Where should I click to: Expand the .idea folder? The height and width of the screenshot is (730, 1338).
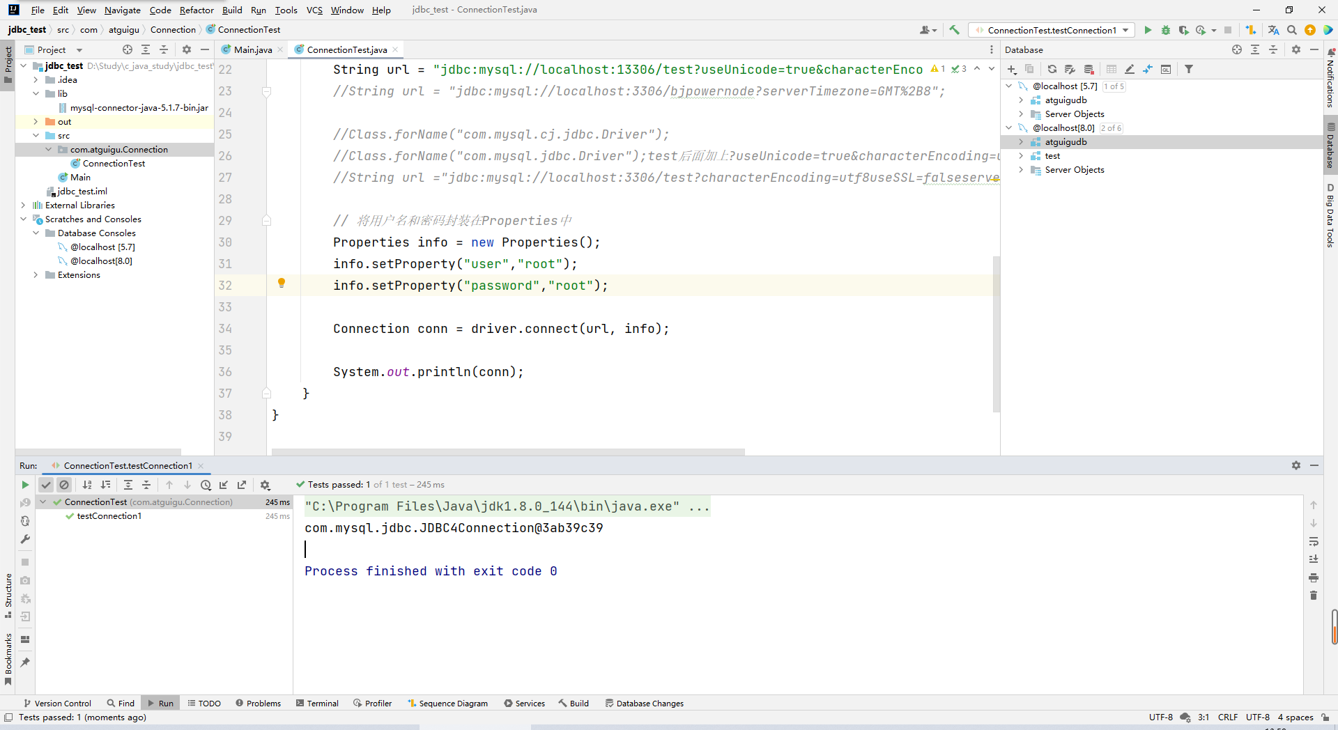tap(36, 80)
